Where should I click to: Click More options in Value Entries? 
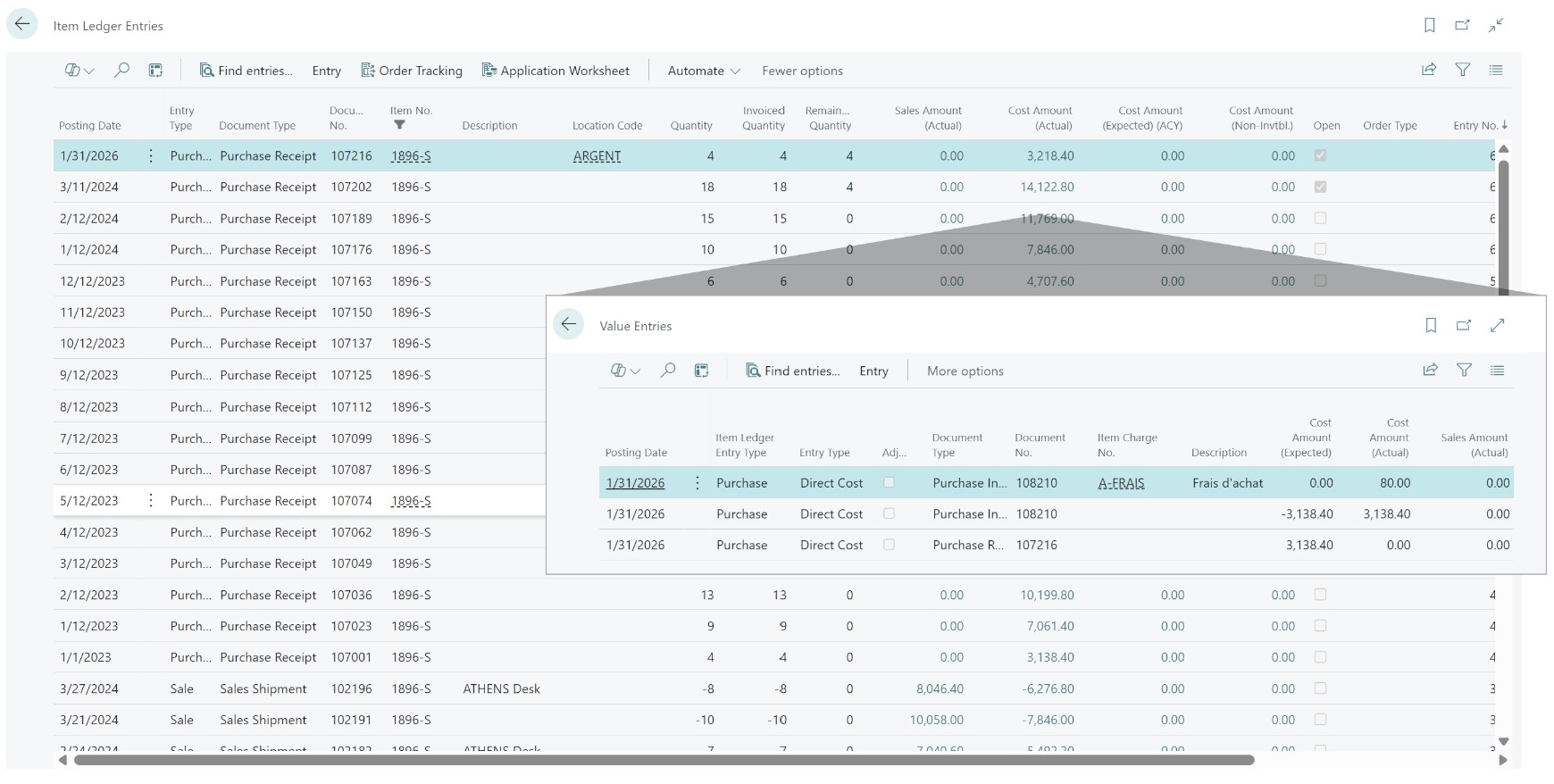pyautogui.click(x=965, y=371)
